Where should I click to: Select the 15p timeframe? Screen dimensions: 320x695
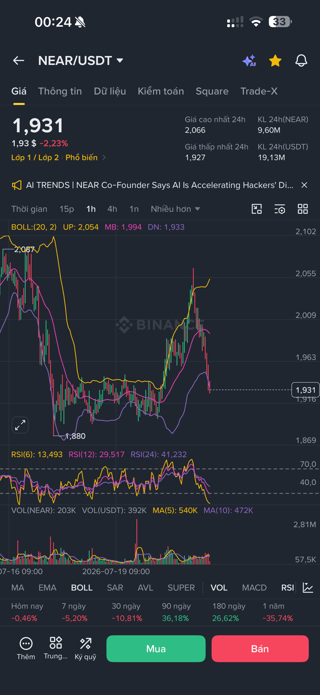coord(66,209)
